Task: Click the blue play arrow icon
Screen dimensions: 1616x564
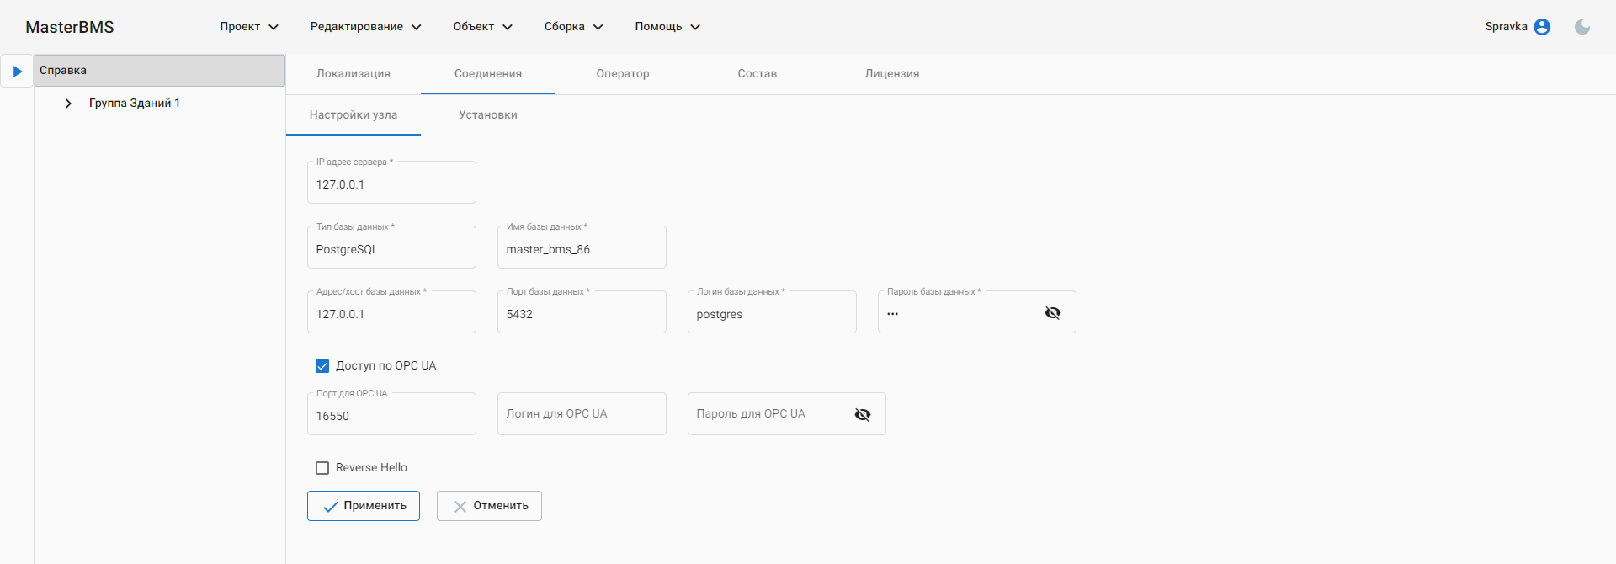Action: [x=17, y=72]
